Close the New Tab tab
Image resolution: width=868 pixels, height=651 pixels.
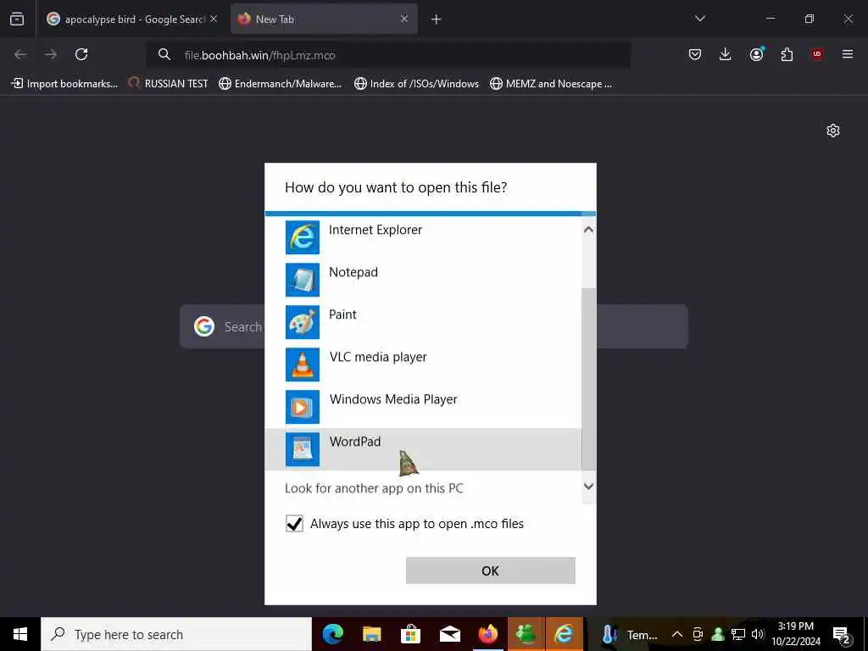[x=404, y=19]
